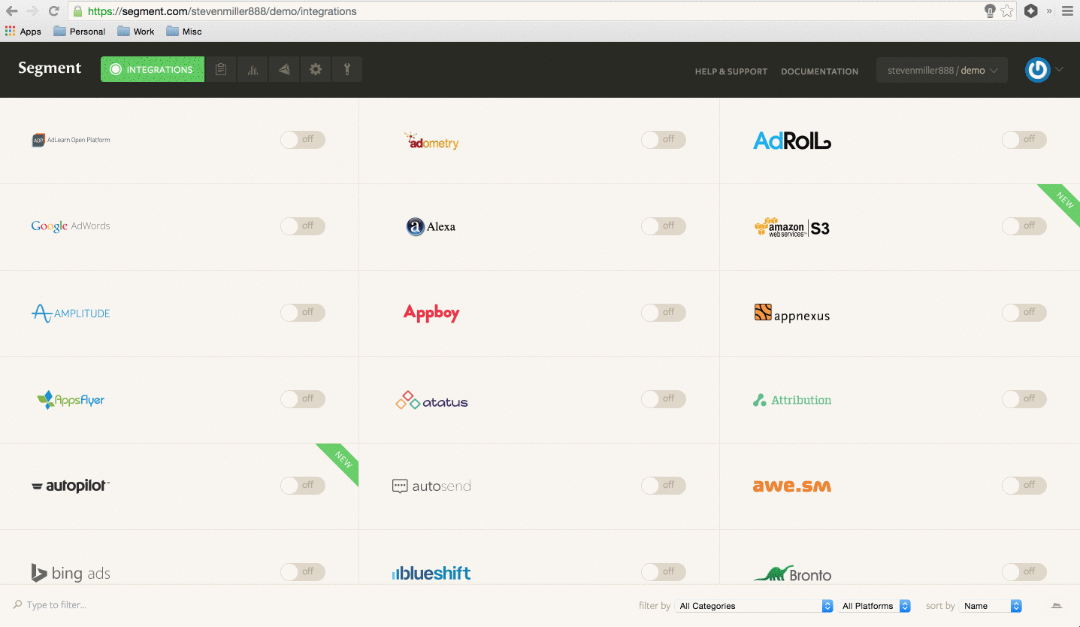Open the Help & Support link
The image size is (1080, 627).
coord(731,71)
